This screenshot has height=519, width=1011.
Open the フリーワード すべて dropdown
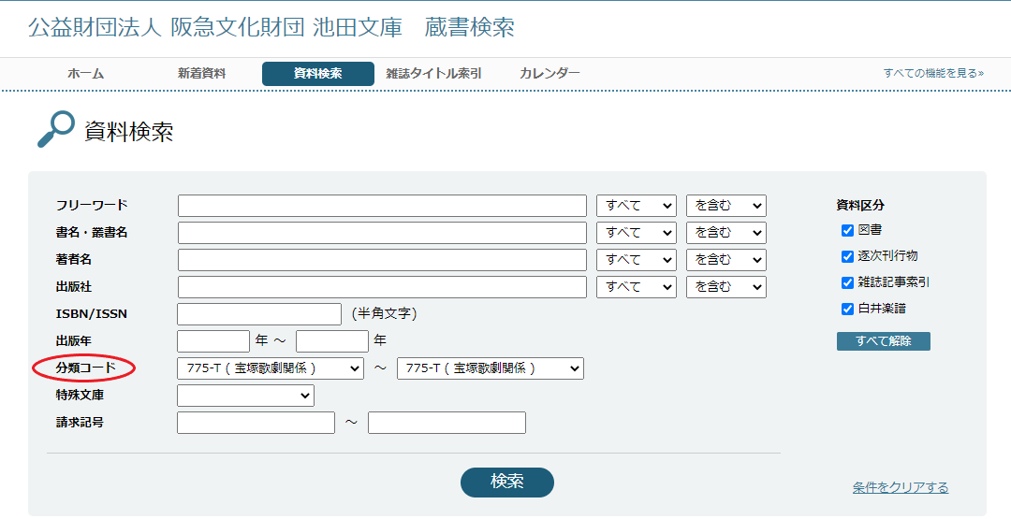(x=637, y=206)
